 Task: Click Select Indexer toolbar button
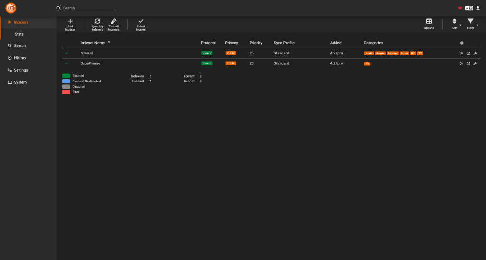tap(140, 25)
